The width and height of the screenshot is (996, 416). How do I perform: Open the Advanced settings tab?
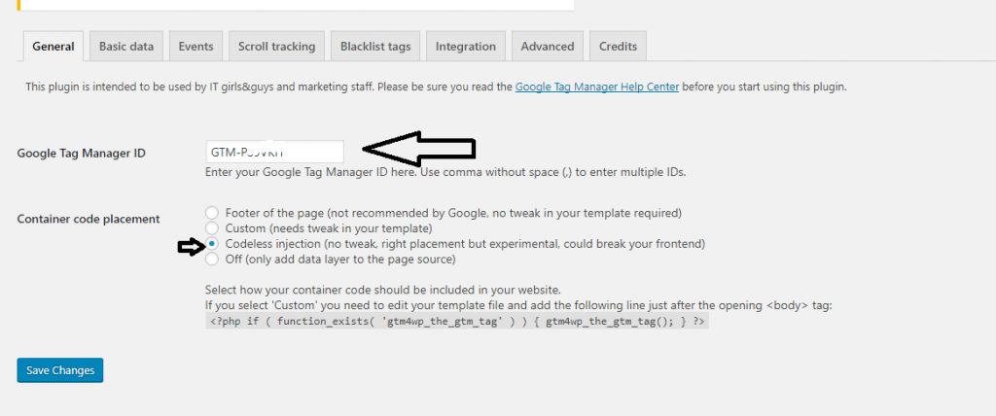click(x=547, y=46)
